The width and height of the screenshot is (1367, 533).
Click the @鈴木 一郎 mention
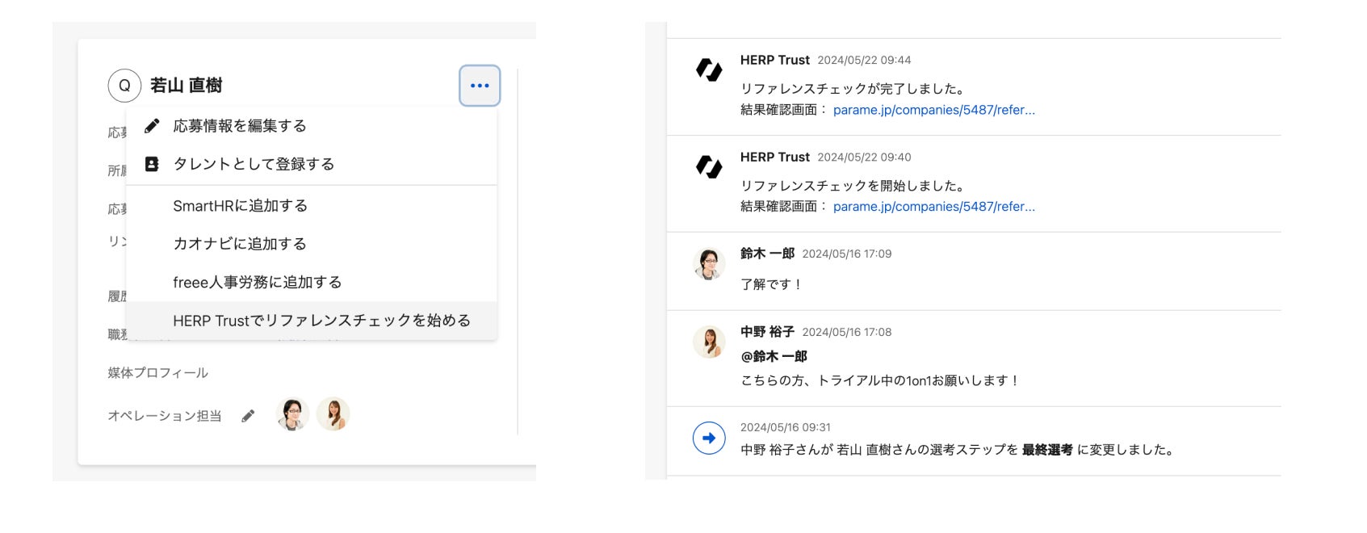(x=774, y=356)
